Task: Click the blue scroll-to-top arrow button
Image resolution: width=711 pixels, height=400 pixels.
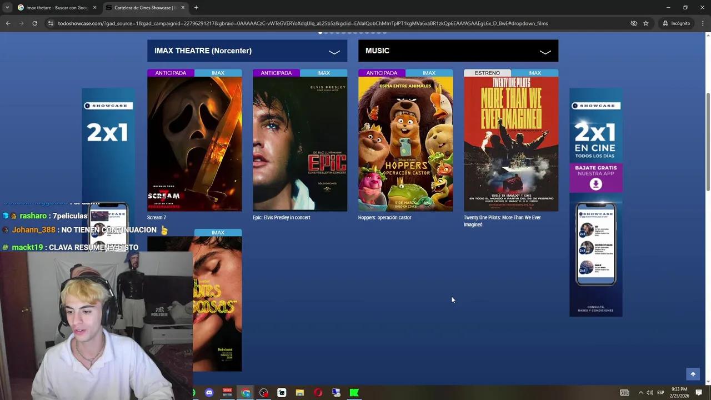Action: [693, 374]
